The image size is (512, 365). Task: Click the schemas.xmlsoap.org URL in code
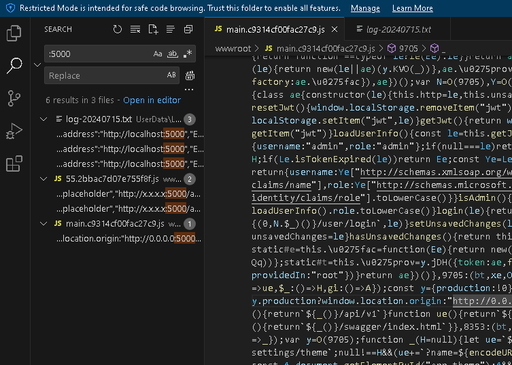pyautogui.click(x=436, y=172)
